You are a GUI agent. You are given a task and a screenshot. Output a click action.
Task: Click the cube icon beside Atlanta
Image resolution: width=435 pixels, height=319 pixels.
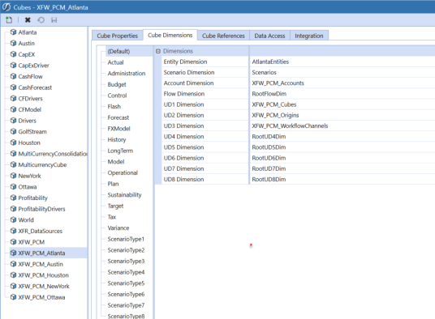pyautogui.click(x=13, y=32)
